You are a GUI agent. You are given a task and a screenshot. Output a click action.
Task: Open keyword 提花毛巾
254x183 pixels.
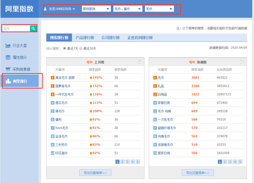click(x=61, y=103)
